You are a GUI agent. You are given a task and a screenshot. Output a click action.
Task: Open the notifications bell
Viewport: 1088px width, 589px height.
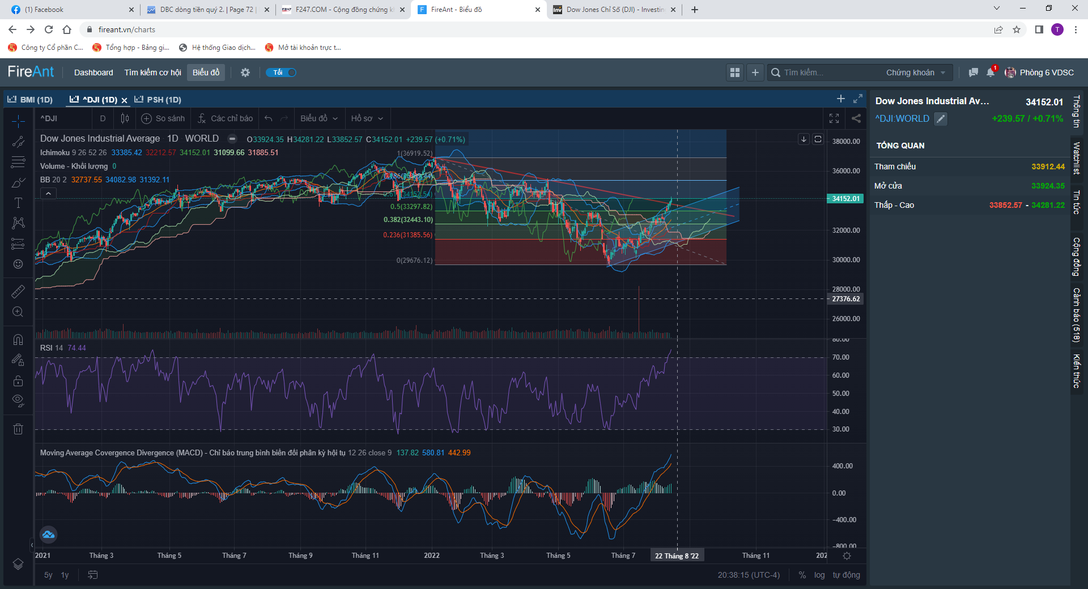pos(991,72)
